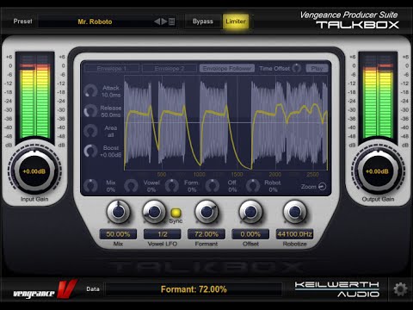Click the Robotize knob
413x310 pixels.
coord(295,212)
